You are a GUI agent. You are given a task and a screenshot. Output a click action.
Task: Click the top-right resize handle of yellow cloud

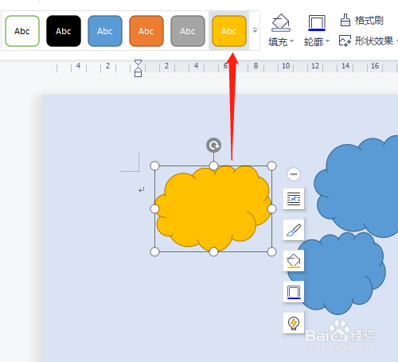271,166
